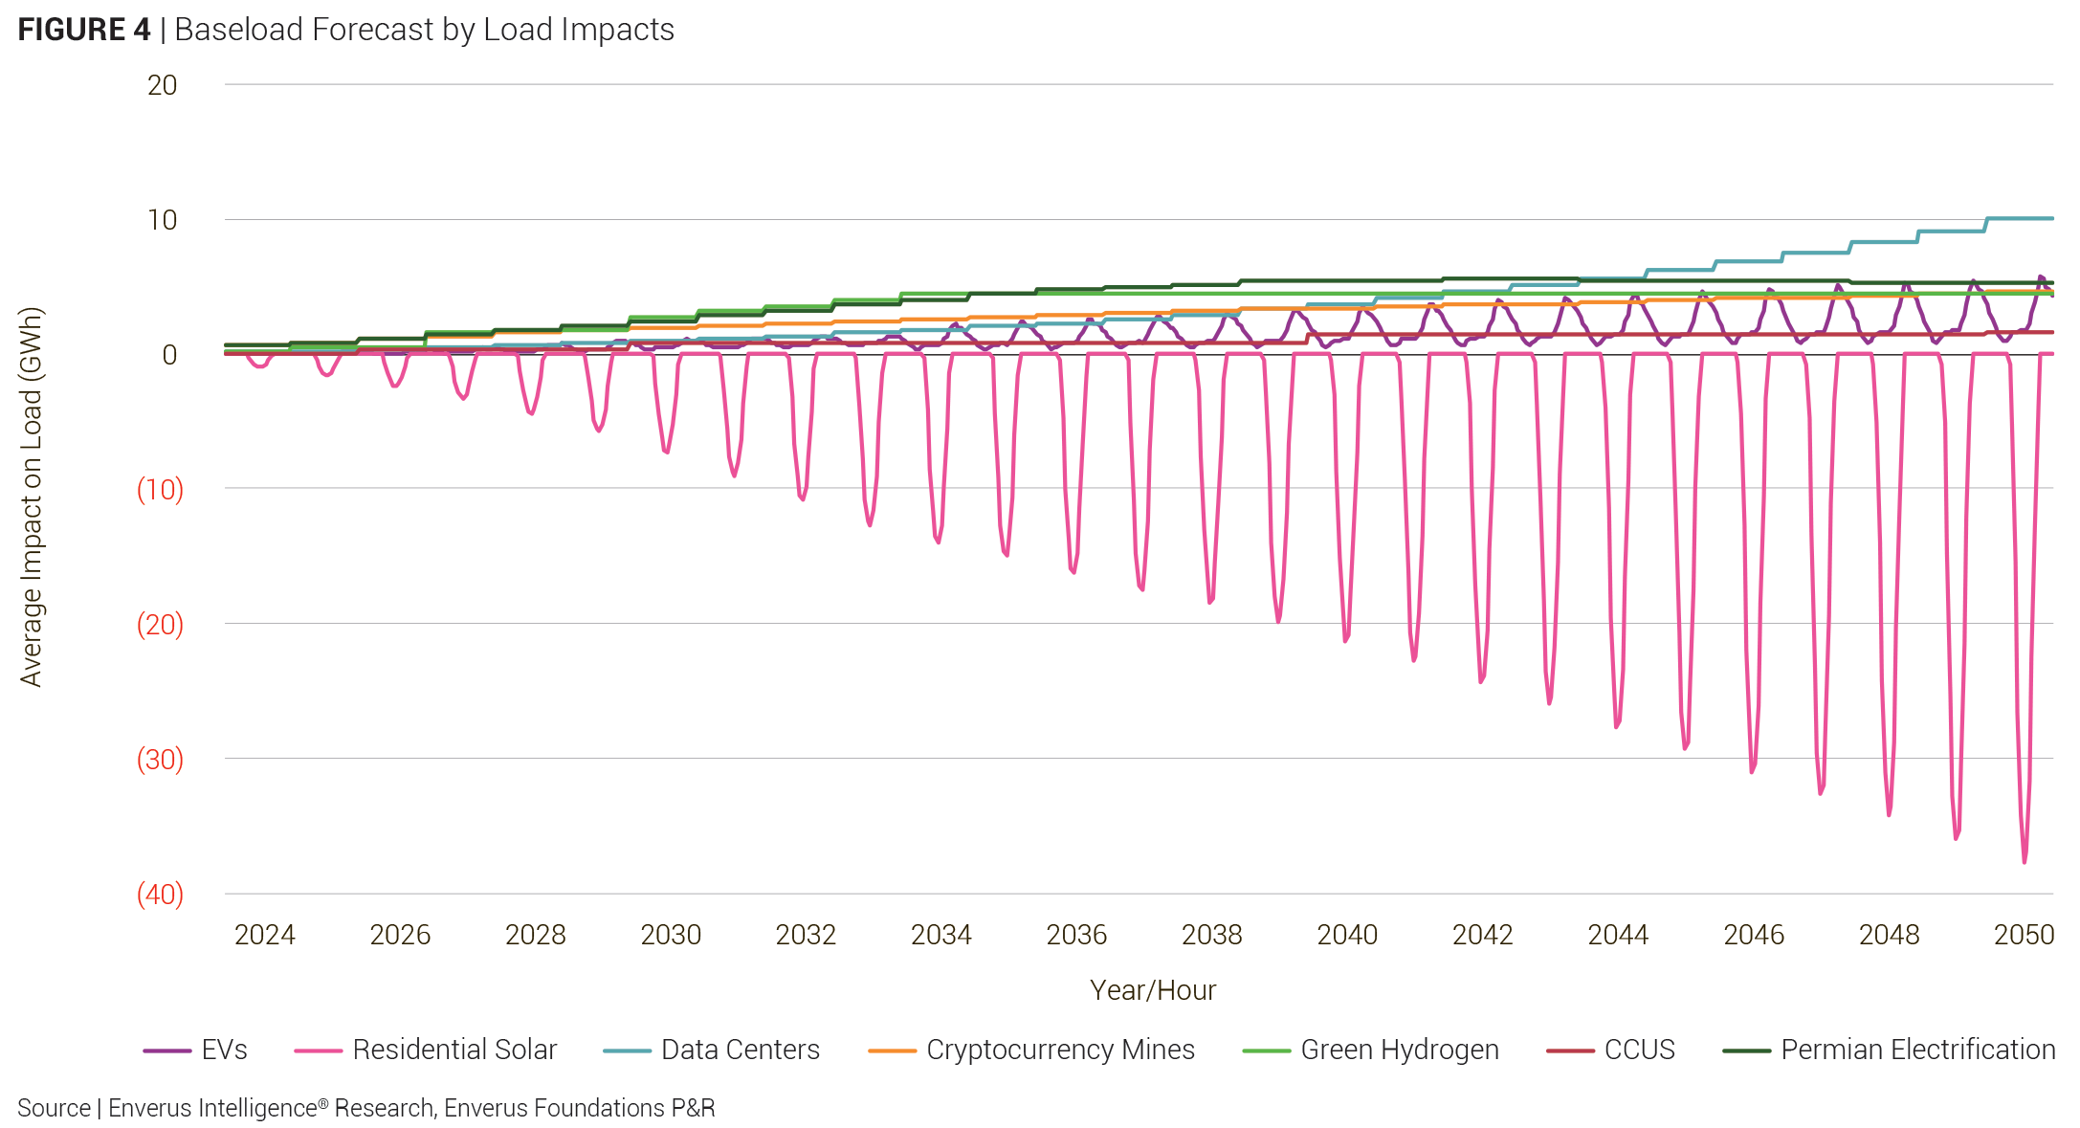Click the 2030 x-axis label
This screenshot has width=2080, height=1128.
click(671, 935)
